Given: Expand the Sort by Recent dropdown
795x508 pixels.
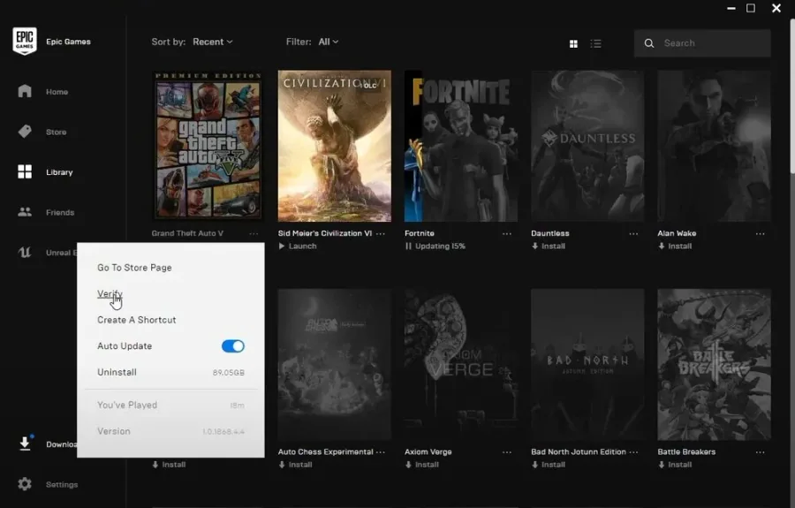Looking at the screenshot, I should coord(212,42).
